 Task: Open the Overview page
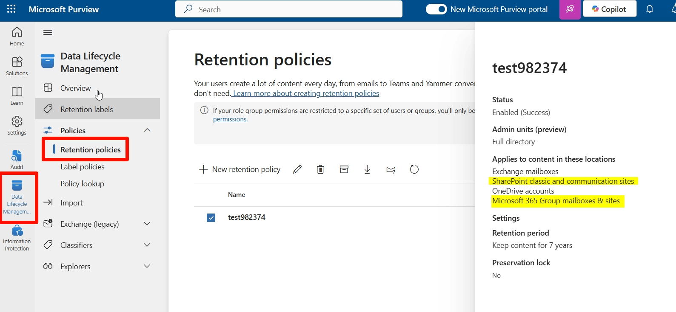tap(75, 88)
